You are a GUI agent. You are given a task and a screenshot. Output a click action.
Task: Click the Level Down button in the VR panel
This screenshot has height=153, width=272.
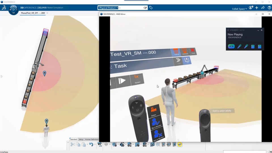coord(185,52)
